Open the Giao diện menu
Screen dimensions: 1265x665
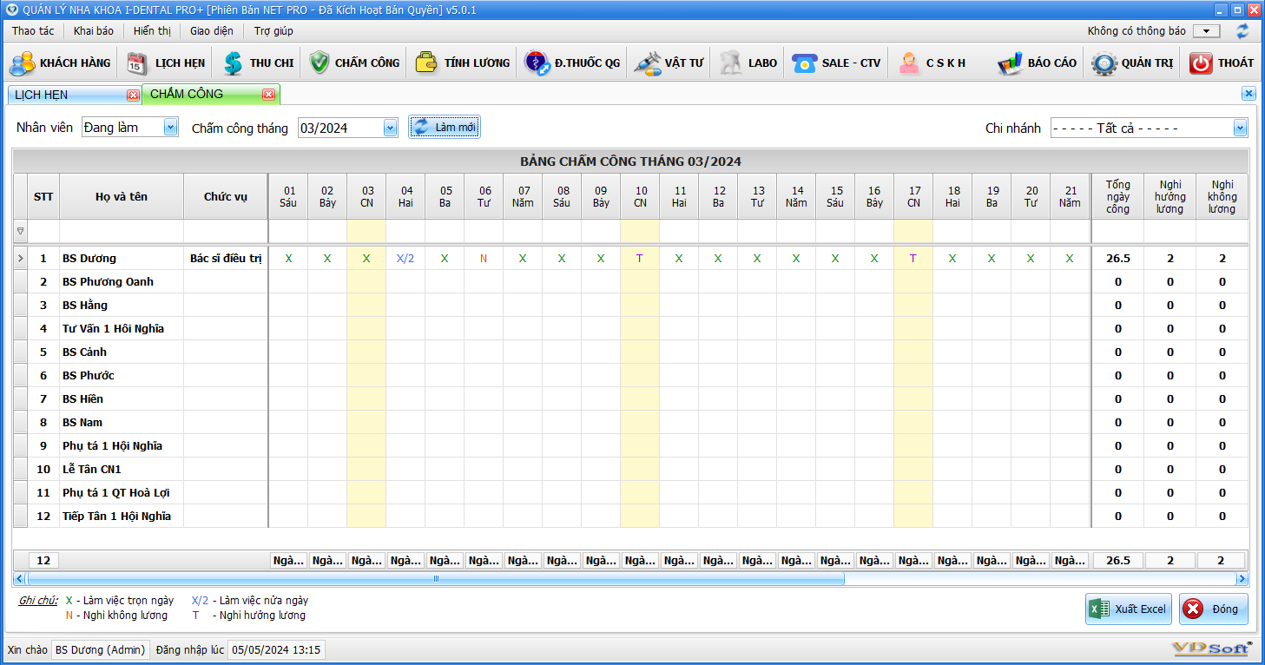[212, 30]
